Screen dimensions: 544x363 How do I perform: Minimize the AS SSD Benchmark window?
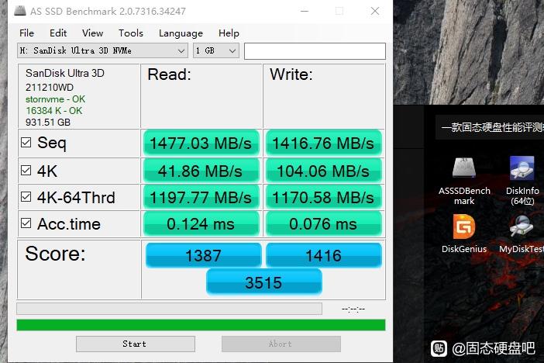point(305,11)
